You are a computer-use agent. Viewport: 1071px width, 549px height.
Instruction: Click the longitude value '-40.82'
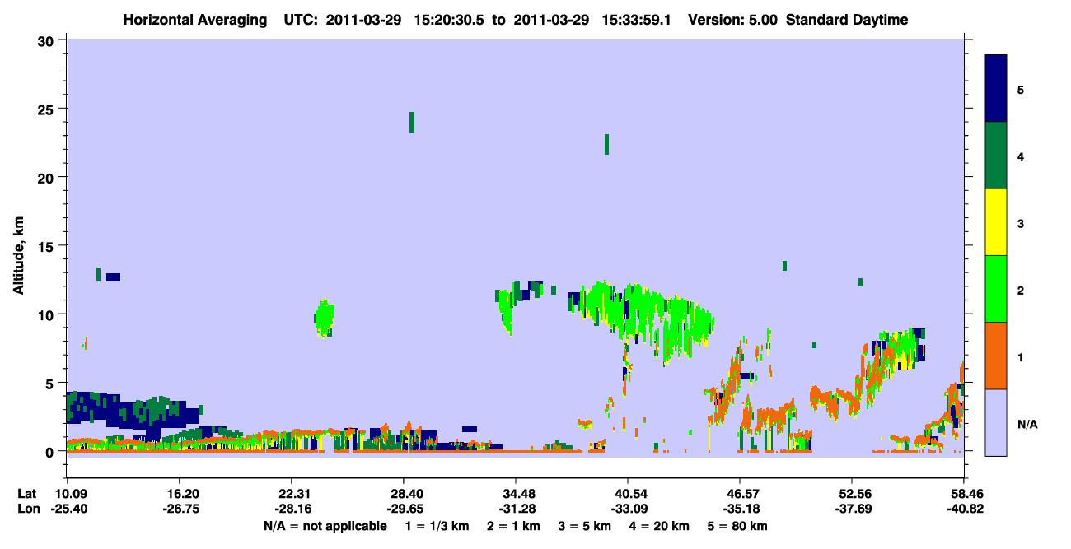(x=964, y=509)
